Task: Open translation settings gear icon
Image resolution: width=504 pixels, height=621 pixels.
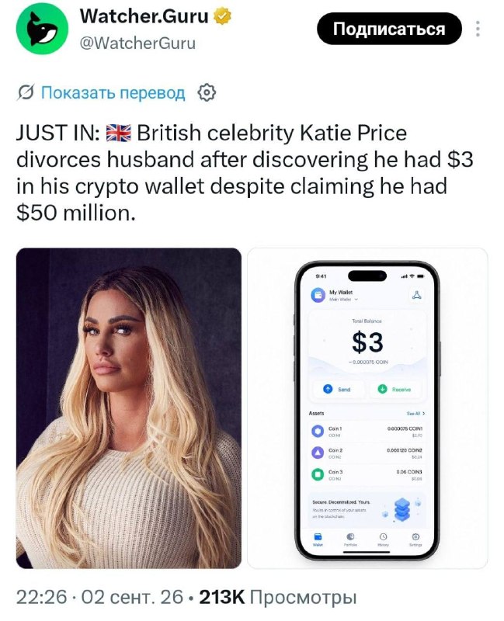Action: point(207,92)
